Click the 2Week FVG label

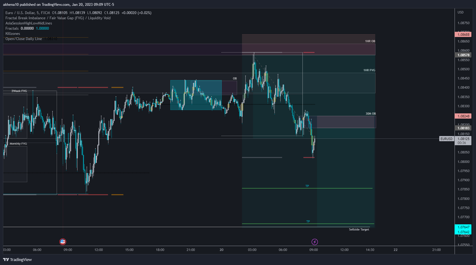point(19,91)
